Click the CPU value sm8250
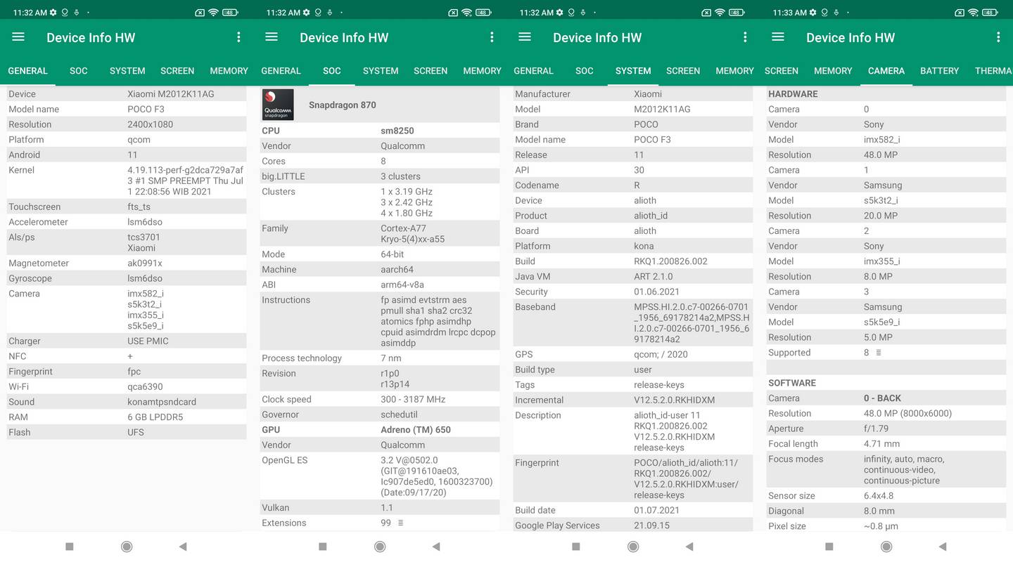Image resolution: width=1013 pixels, height=562 pixels. pyautogui.click(x=397, y=131)
